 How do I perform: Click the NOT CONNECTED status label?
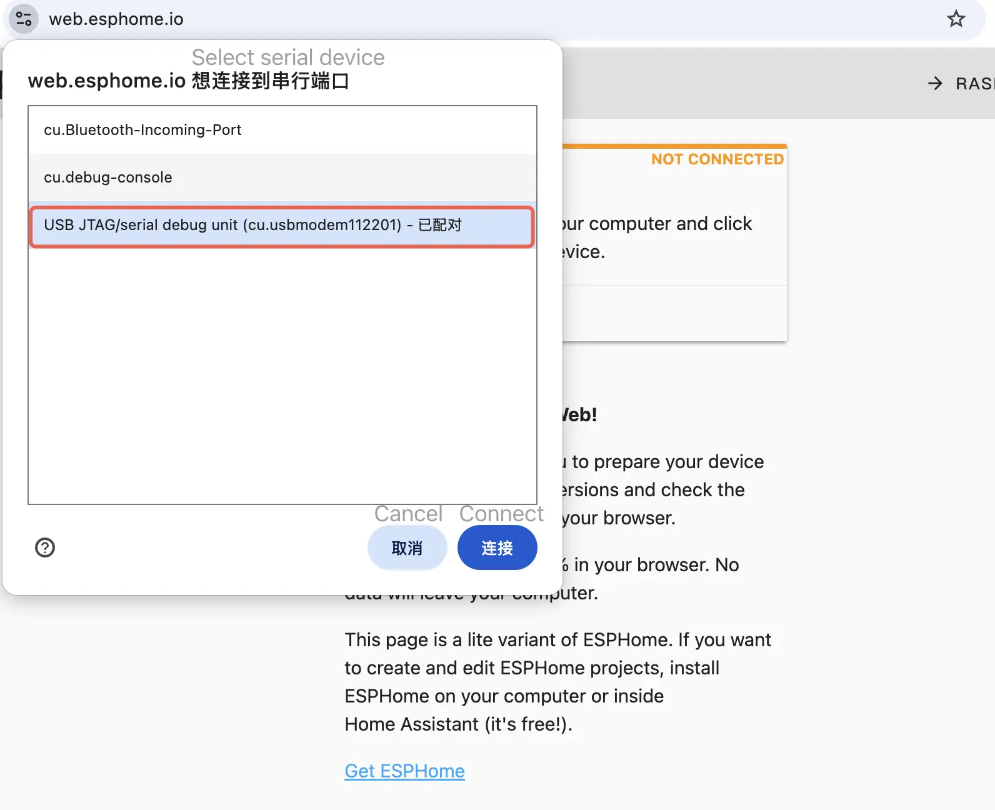click(717, 159)
